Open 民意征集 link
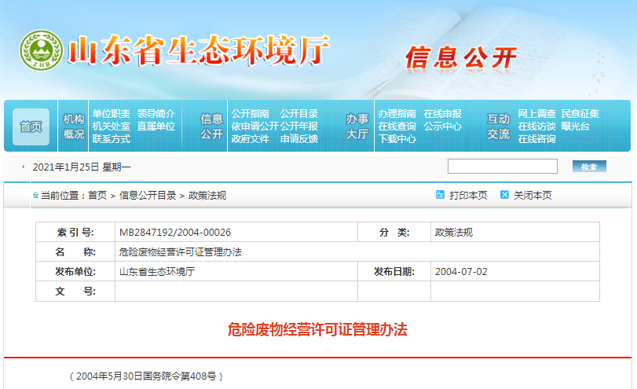 coord(580,113)
